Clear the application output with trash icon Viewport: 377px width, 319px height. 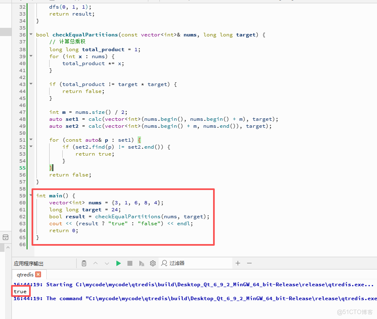pyautogui.click(x=84, y=263)
